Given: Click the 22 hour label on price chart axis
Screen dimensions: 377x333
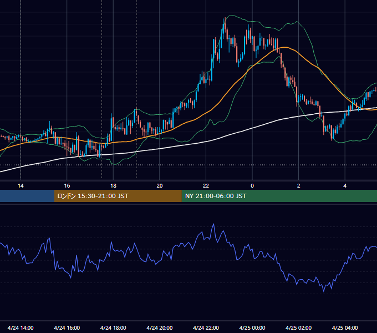Looking at the screenshot, I should click(x=206, y=186).
